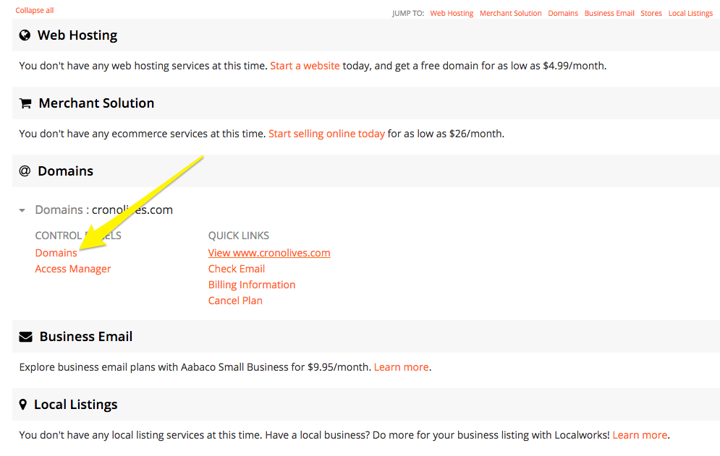Image resolution: width=720 pixels, height=456 pixels.
Task: Click the Cancel Plan link
Action: (x=235, y=301)
